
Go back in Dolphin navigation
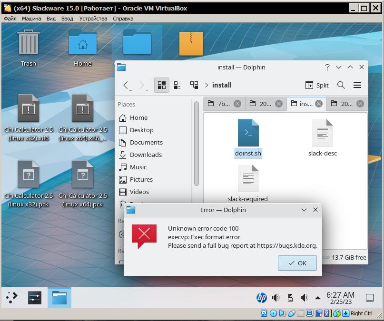[x=126, y=85]
